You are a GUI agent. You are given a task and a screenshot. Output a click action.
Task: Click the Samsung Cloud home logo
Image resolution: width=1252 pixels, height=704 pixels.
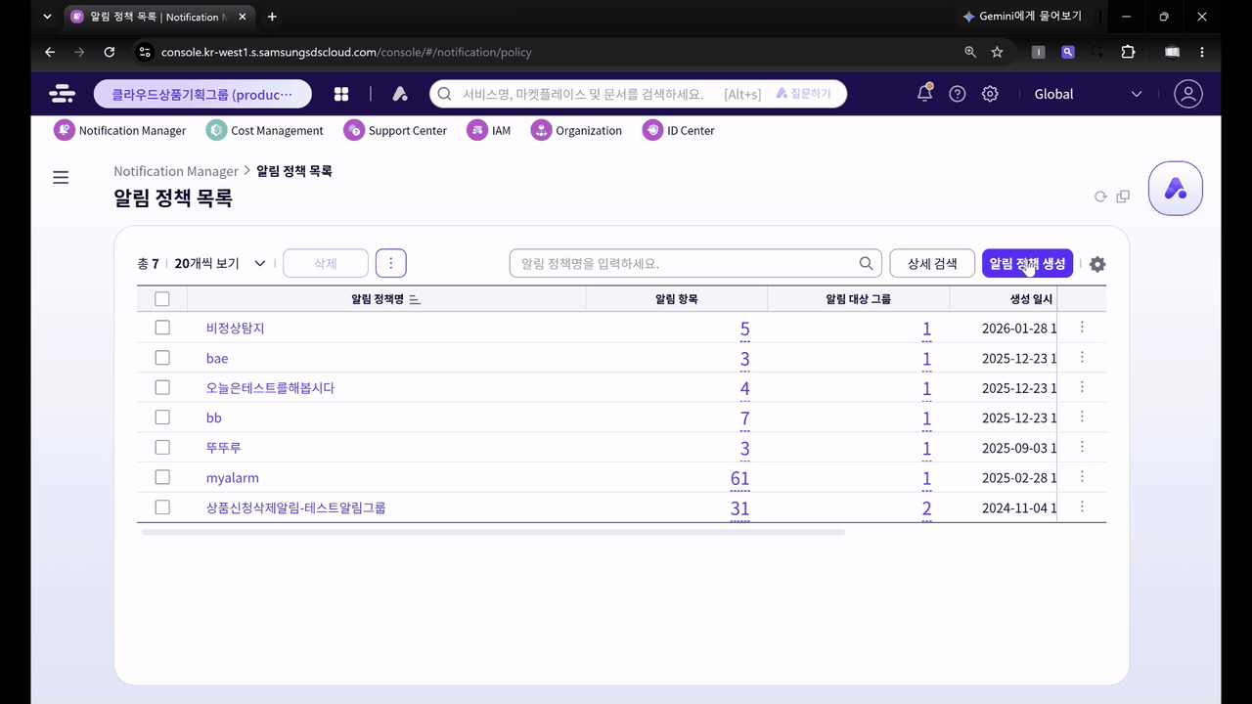(62, 94)
